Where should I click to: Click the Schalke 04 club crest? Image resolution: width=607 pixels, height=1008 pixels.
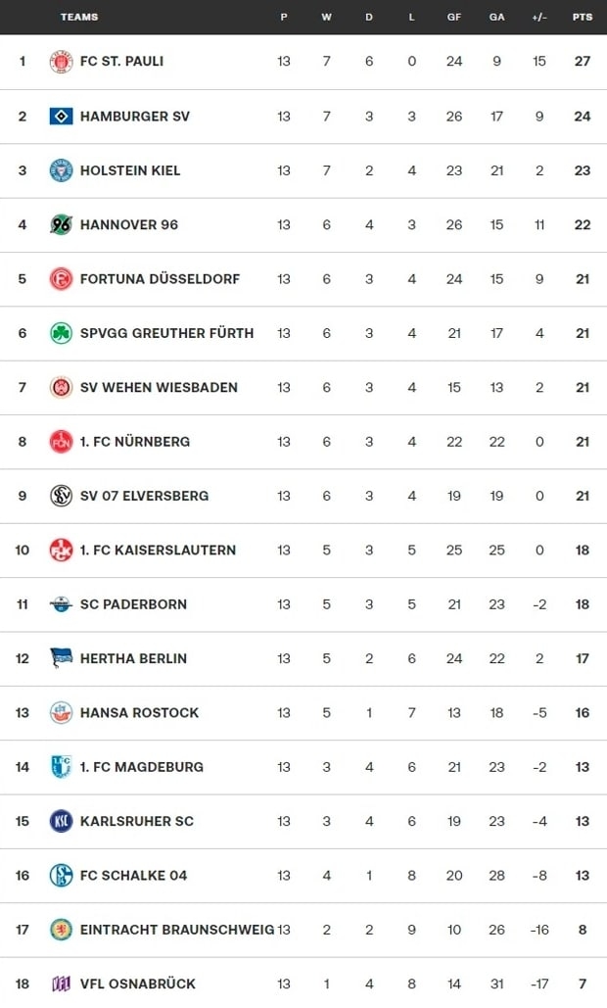(61, 876)
